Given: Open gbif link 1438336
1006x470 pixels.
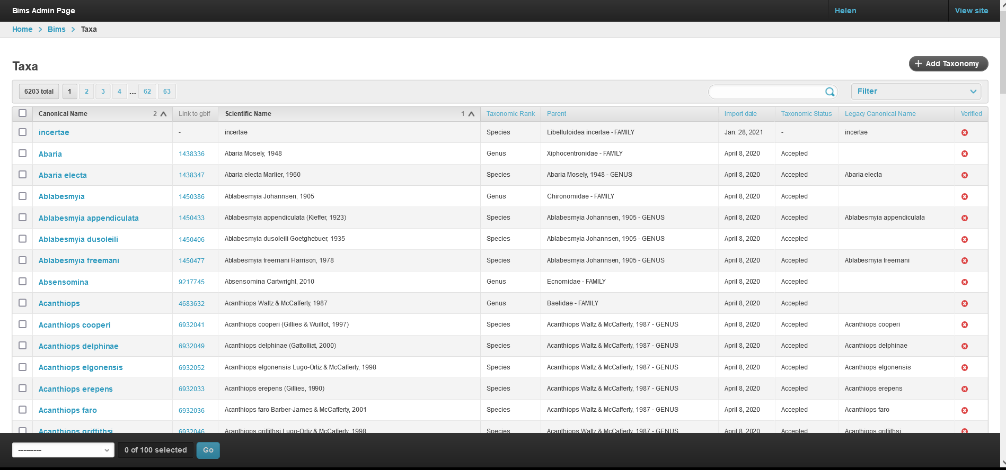Looking at the screenshot, I should (x=191, y=154).
